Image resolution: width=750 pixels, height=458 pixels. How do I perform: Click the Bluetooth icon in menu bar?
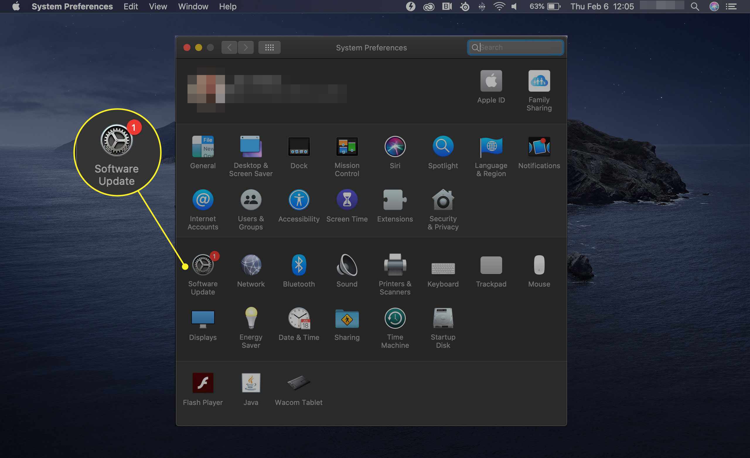(x=482, y=6)
